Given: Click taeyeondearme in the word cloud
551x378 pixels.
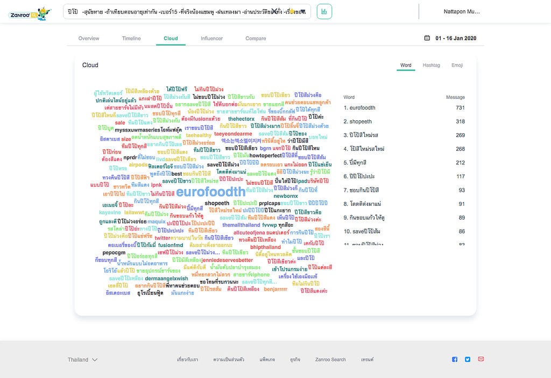Looking at the screenshot, I should (x=233, y=134).
